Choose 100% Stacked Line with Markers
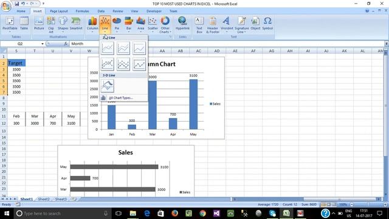 (x=139, y=64)
